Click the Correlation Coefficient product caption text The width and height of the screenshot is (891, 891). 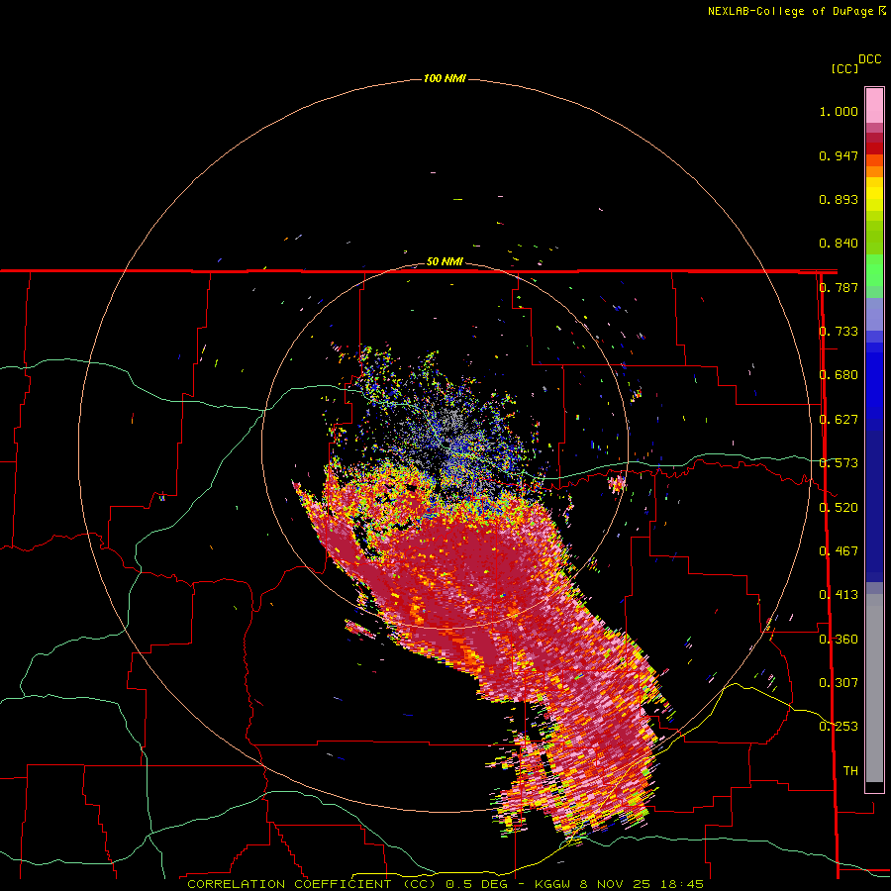tap(445, 884)
